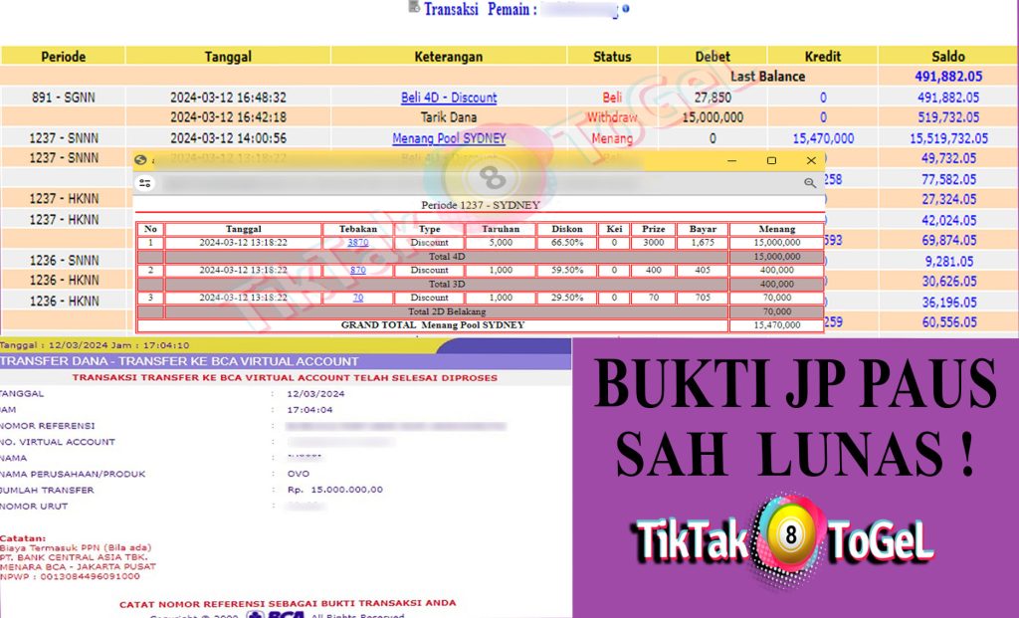Click the Periode column header
Viewport: 1019px width, 618px height.
point(63,57)
